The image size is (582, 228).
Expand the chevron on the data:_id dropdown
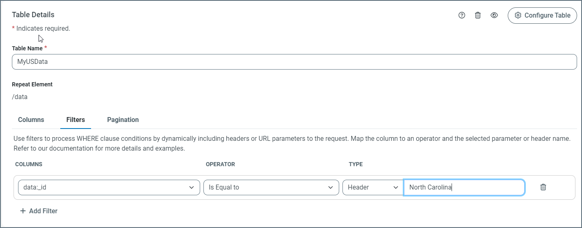point(192,187)
